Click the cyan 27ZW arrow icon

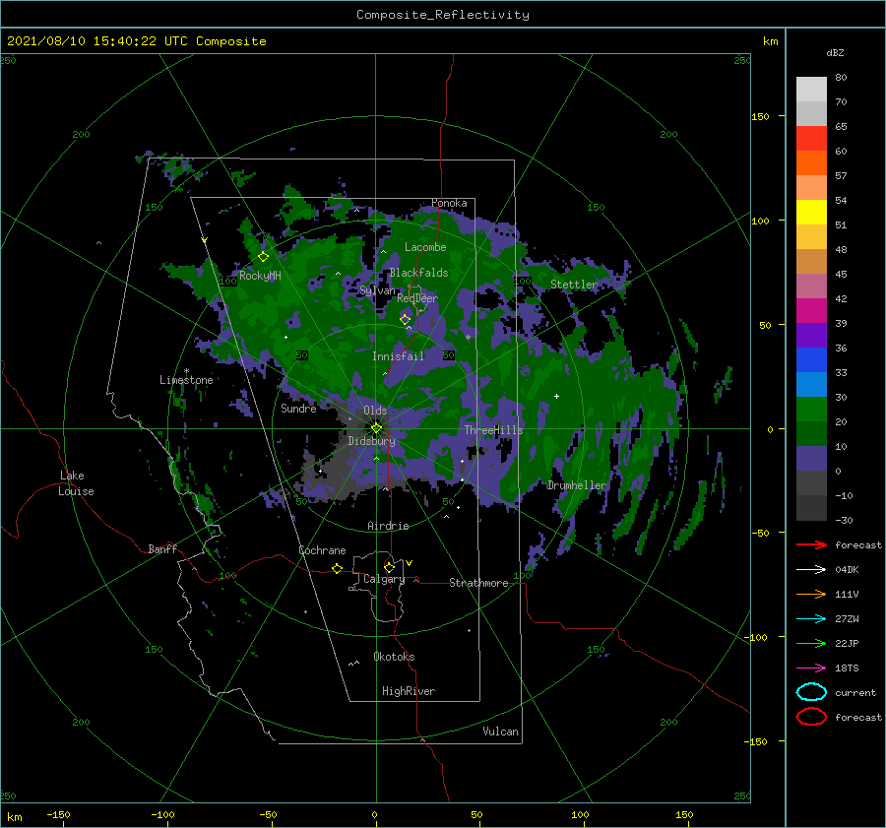tap(811, 619)
